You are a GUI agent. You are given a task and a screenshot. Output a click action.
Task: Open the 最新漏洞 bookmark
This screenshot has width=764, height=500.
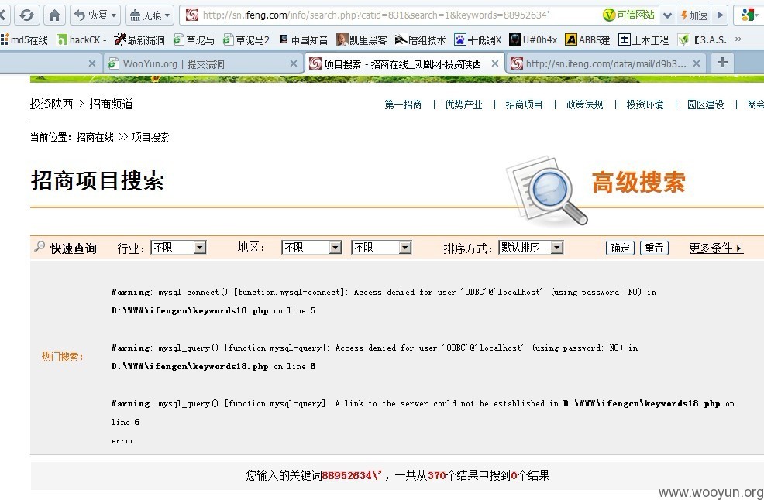click(x=139, y=40)
